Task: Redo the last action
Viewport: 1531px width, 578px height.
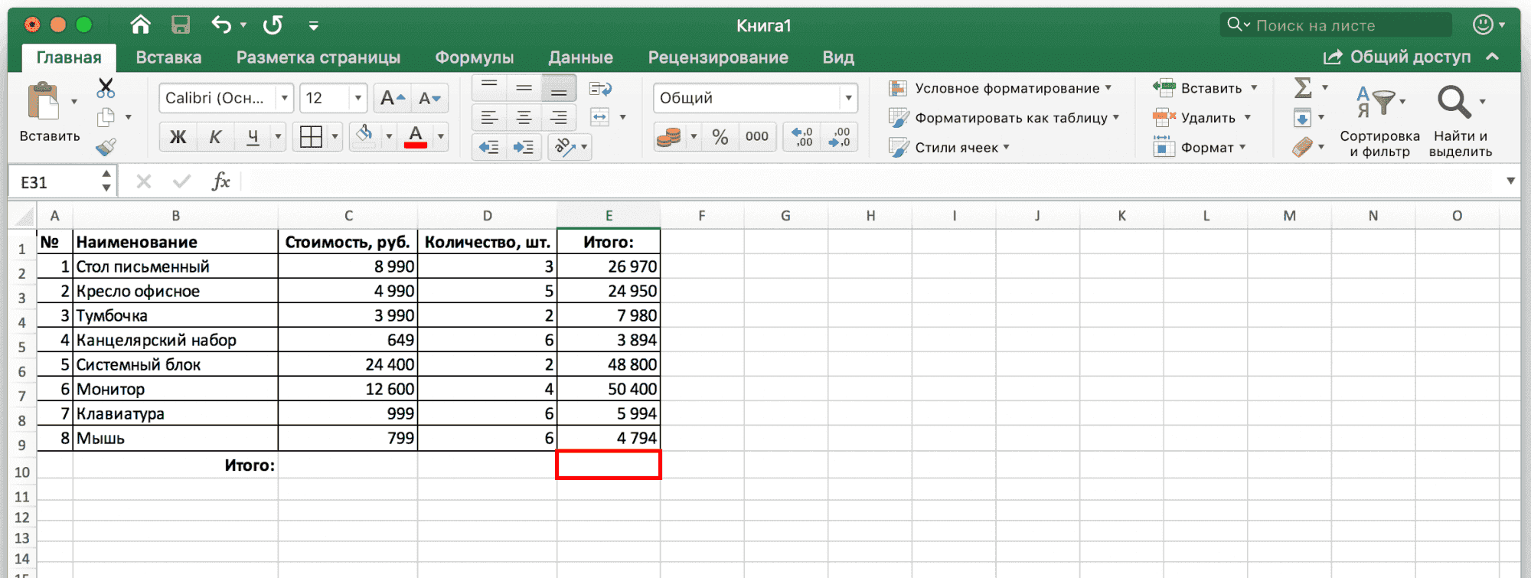Action: pyautogui.click(x=273, y=25)
